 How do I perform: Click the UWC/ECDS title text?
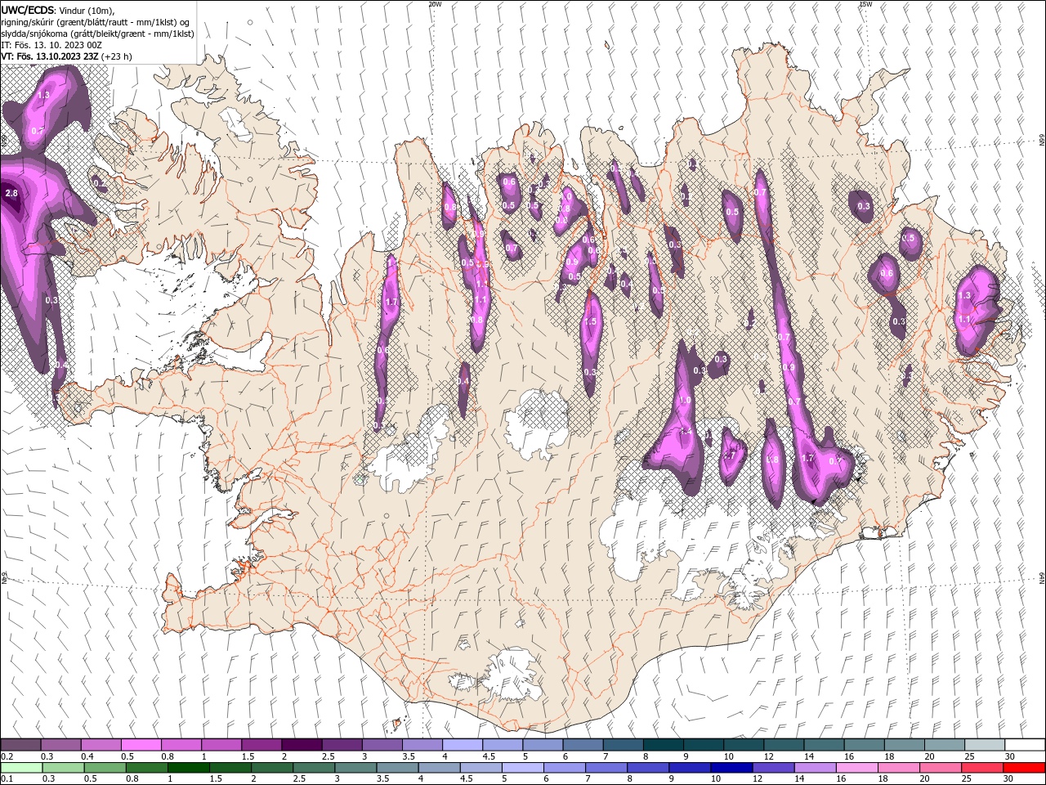28,10
